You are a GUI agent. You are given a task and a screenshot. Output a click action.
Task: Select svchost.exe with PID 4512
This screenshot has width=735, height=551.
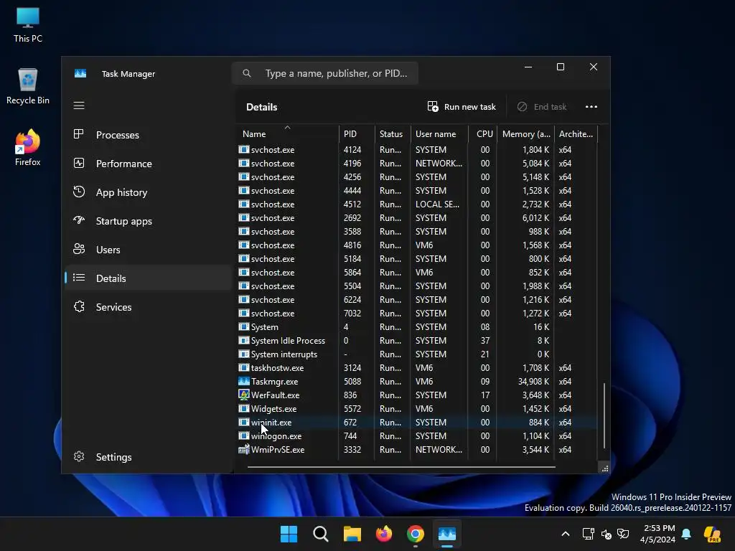pyautogui.click(x=417, y=204)
